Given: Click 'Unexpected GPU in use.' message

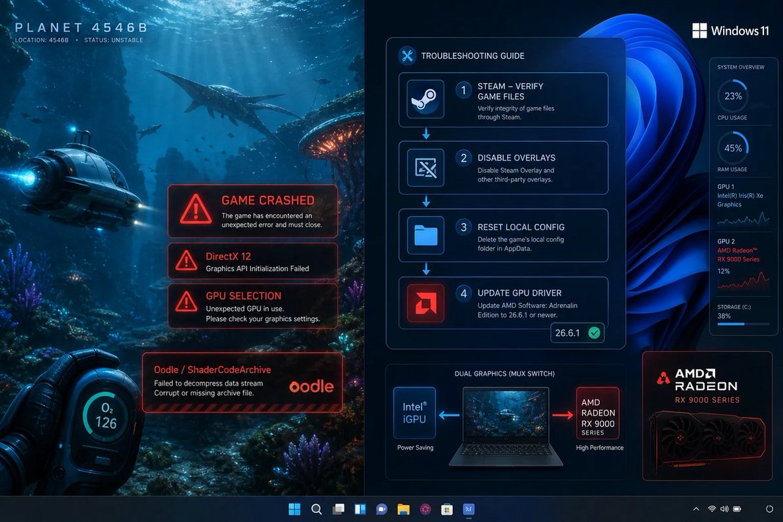Looking at the screenshot, I should [244, 309].
